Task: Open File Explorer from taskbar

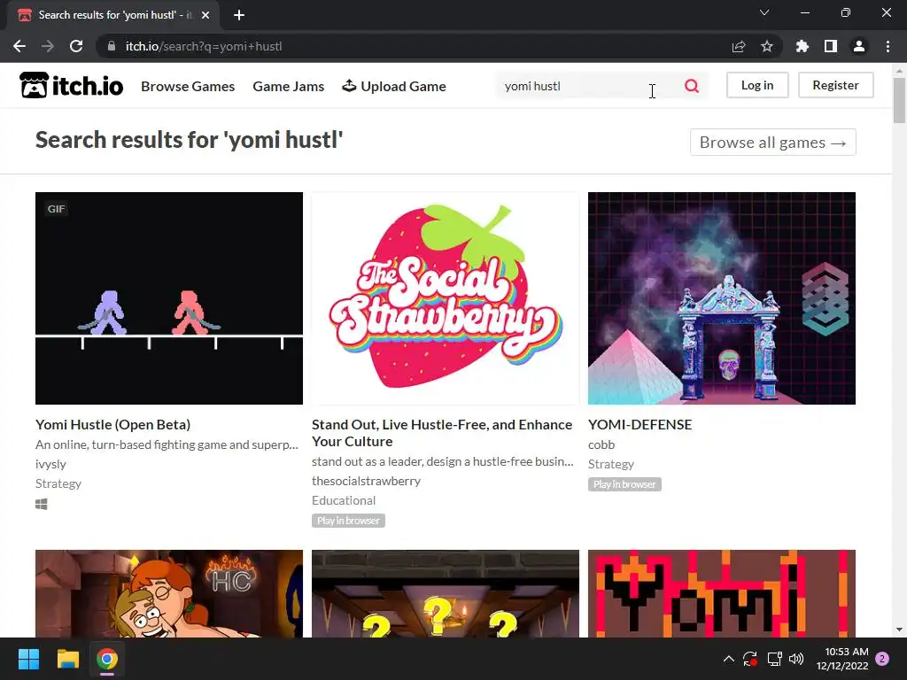Action: [x=67, y=659]
